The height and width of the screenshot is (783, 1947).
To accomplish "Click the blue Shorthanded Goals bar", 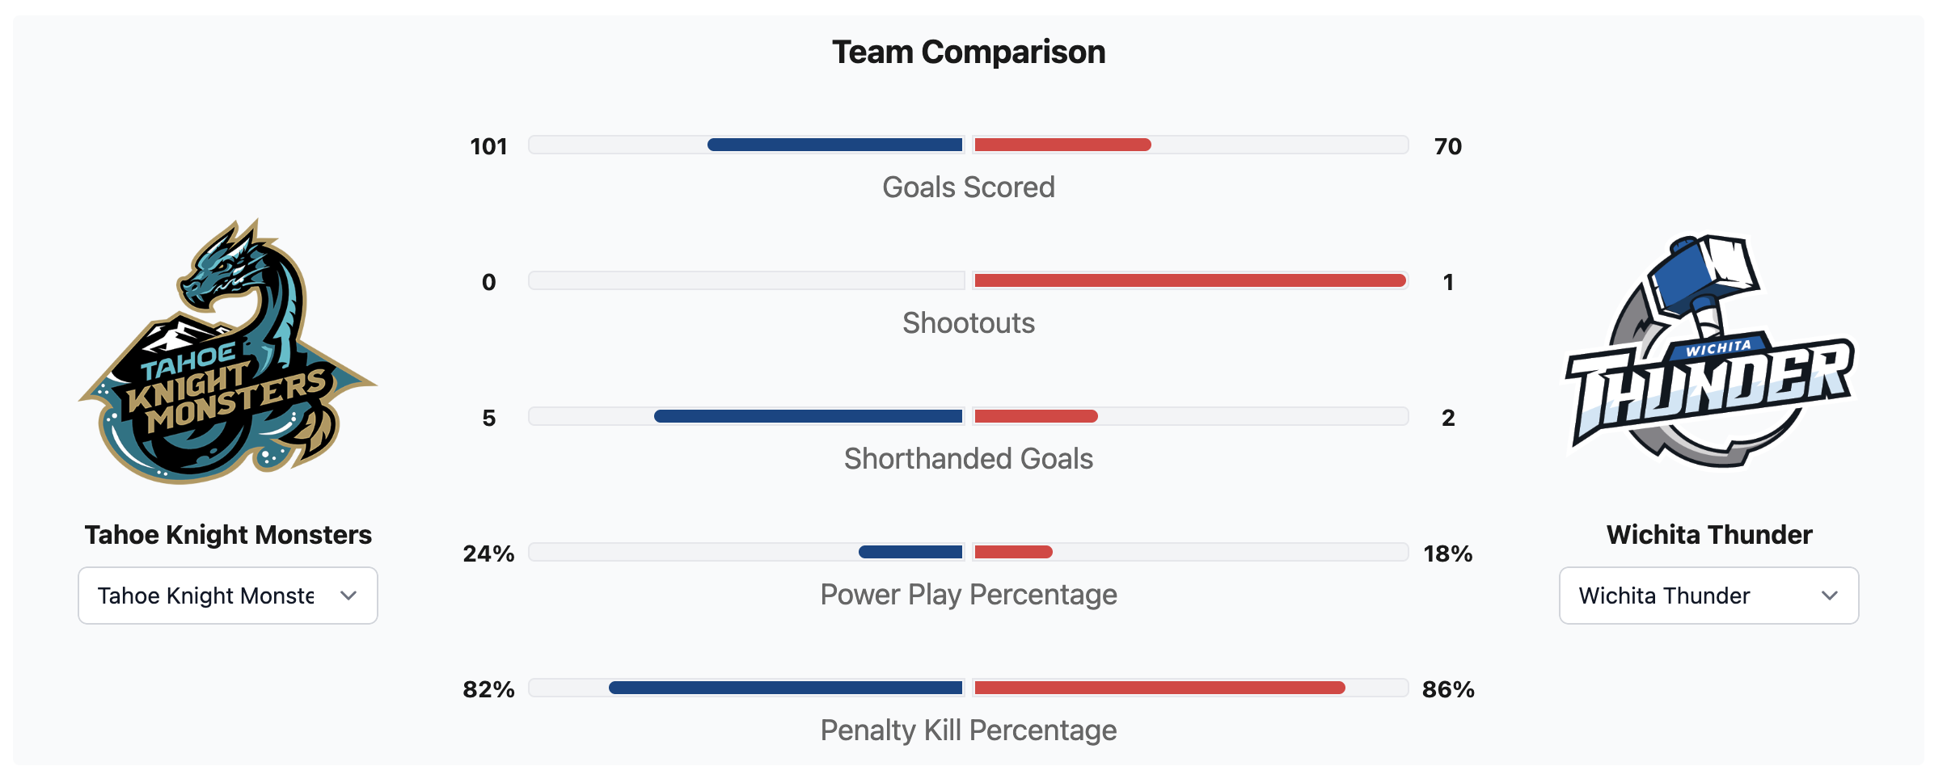I will coord(808,417).
